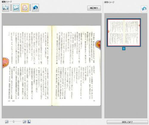Click the marked finger area on right page

[98, 45]
